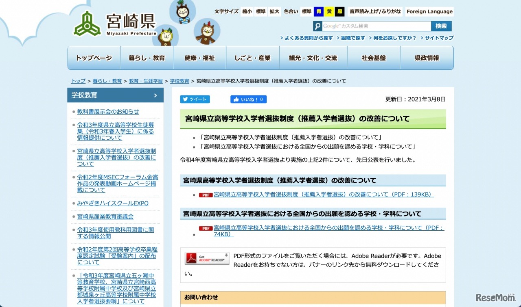
Task: Enlarge text size with the 拡大 button
Action: [274, 11]
